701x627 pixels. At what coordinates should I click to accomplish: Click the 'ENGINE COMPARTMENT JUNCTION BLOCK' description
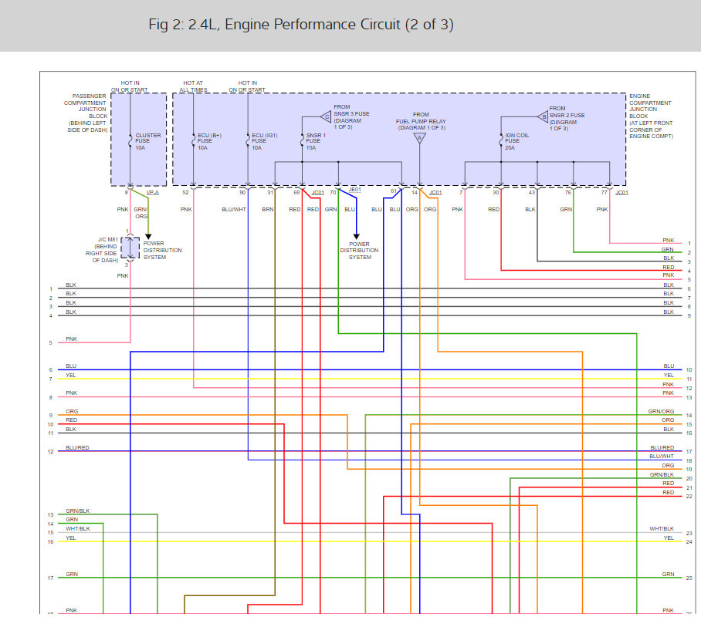(651, 116)
